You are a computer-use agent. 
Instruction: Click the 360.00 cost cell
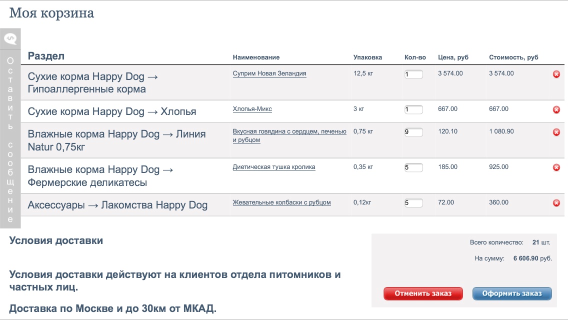[499, 202]
